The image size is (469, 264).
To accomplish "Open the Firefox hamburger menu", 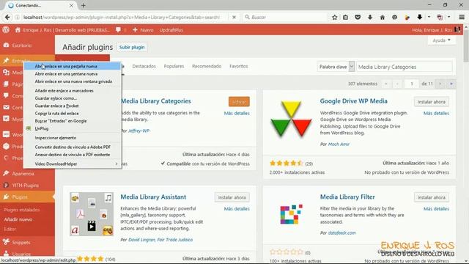I will (x=462, y=18).
